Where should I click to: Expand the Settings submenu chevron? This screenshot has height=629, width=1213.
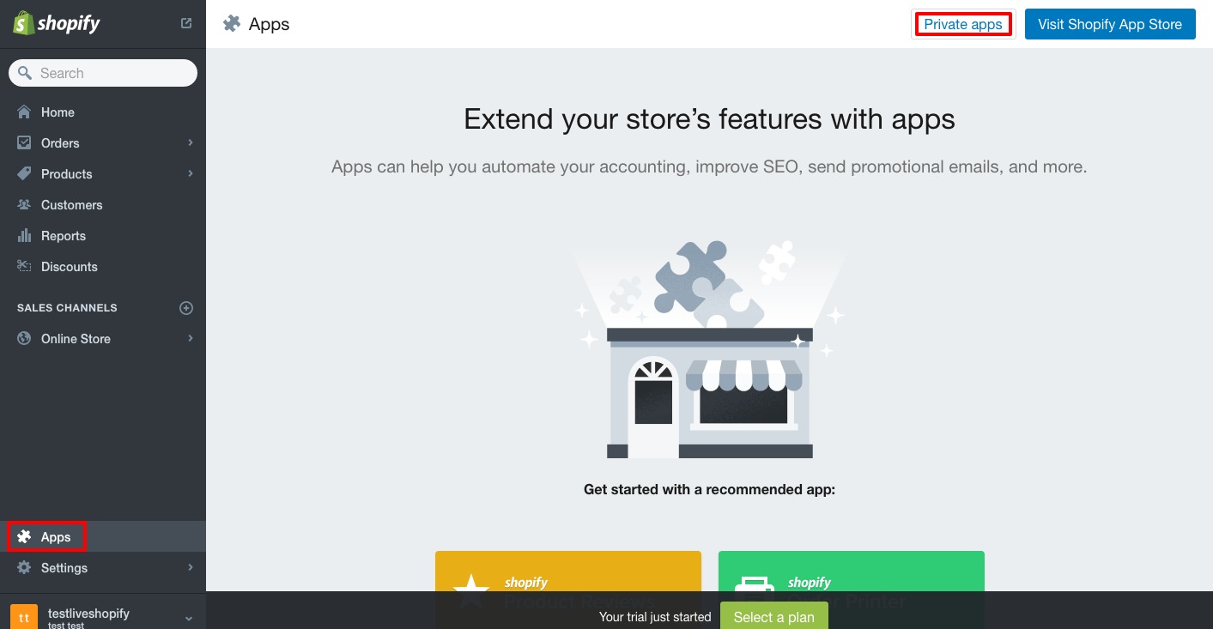tap(191, 568)
